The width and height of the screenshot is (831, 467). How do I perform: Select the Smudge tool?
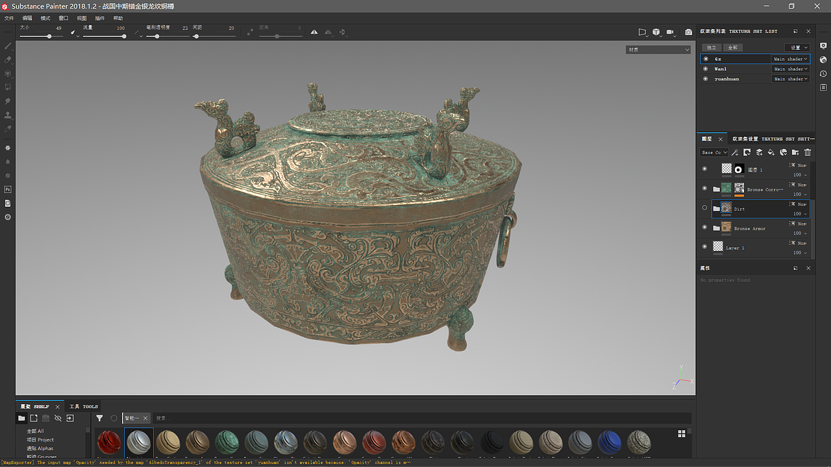click(8, 101)
